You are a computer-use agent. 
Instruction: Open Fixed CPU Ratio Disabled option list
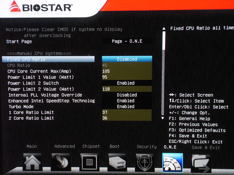click(x=127, y=59)
